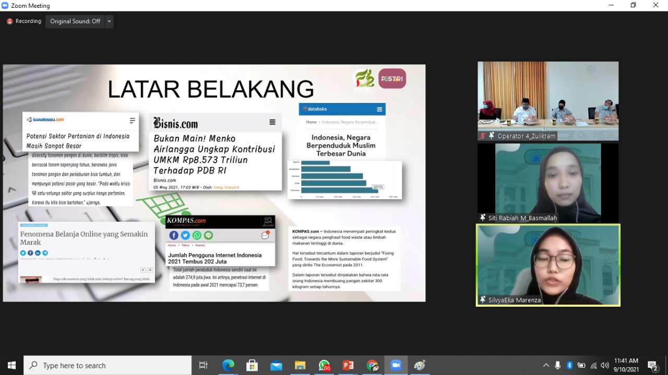
Task: Open File Explorer from the taskbar
Action: (300, 366)
